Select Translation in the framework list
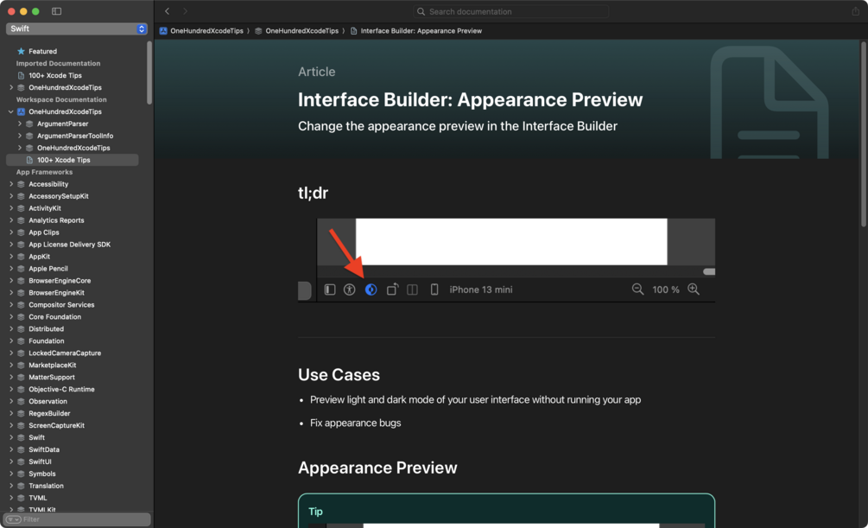This screenshot has width=868, height=528. (46, 486)
